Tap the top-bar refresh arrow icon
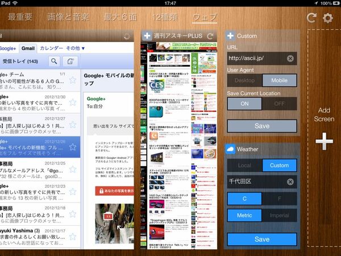This screenshot has width=341, height=256. 311,18
